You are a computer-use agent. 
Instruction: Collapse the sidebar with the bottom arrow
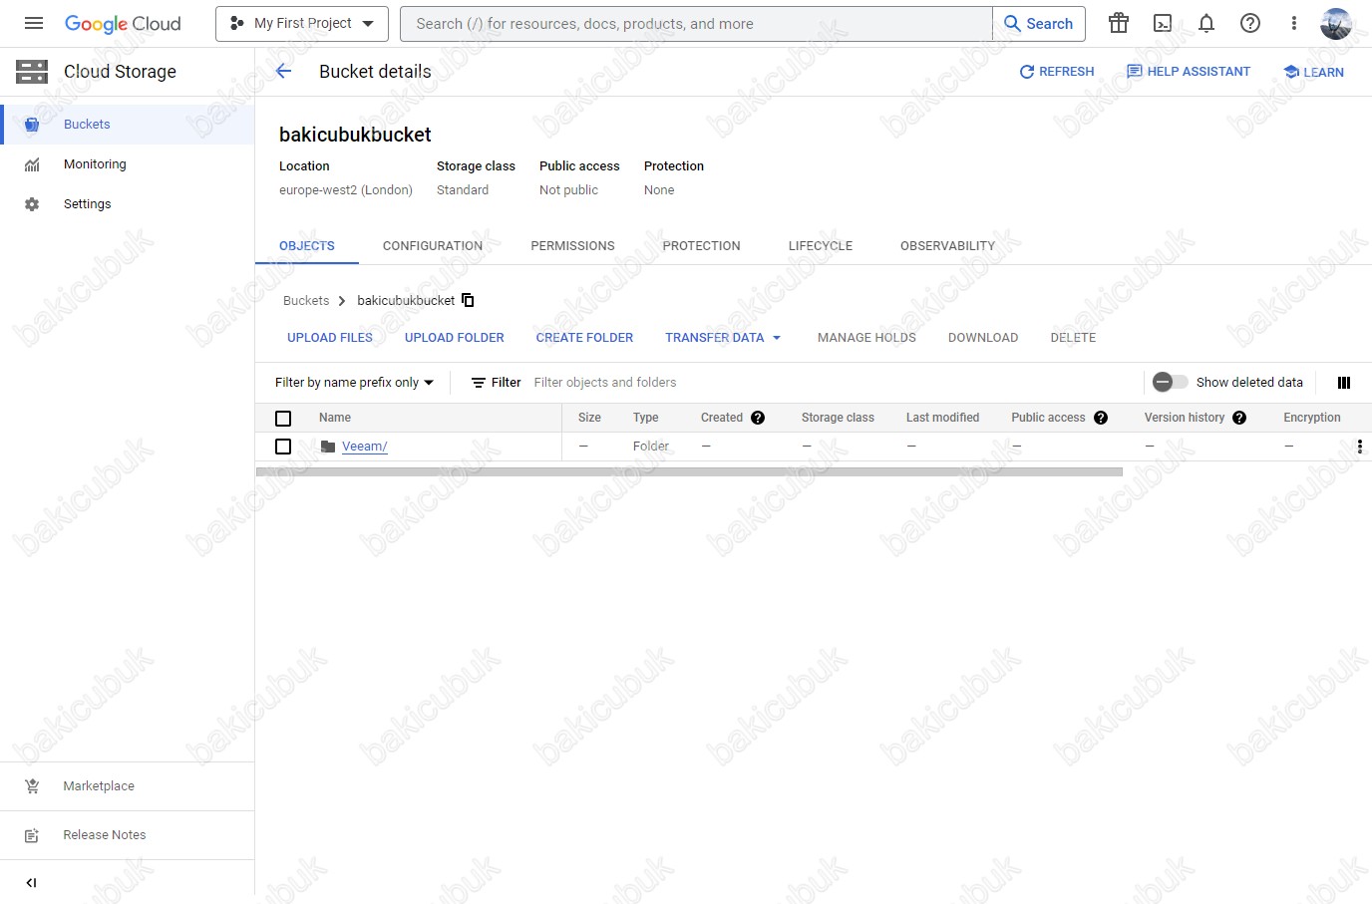[31, 882]
